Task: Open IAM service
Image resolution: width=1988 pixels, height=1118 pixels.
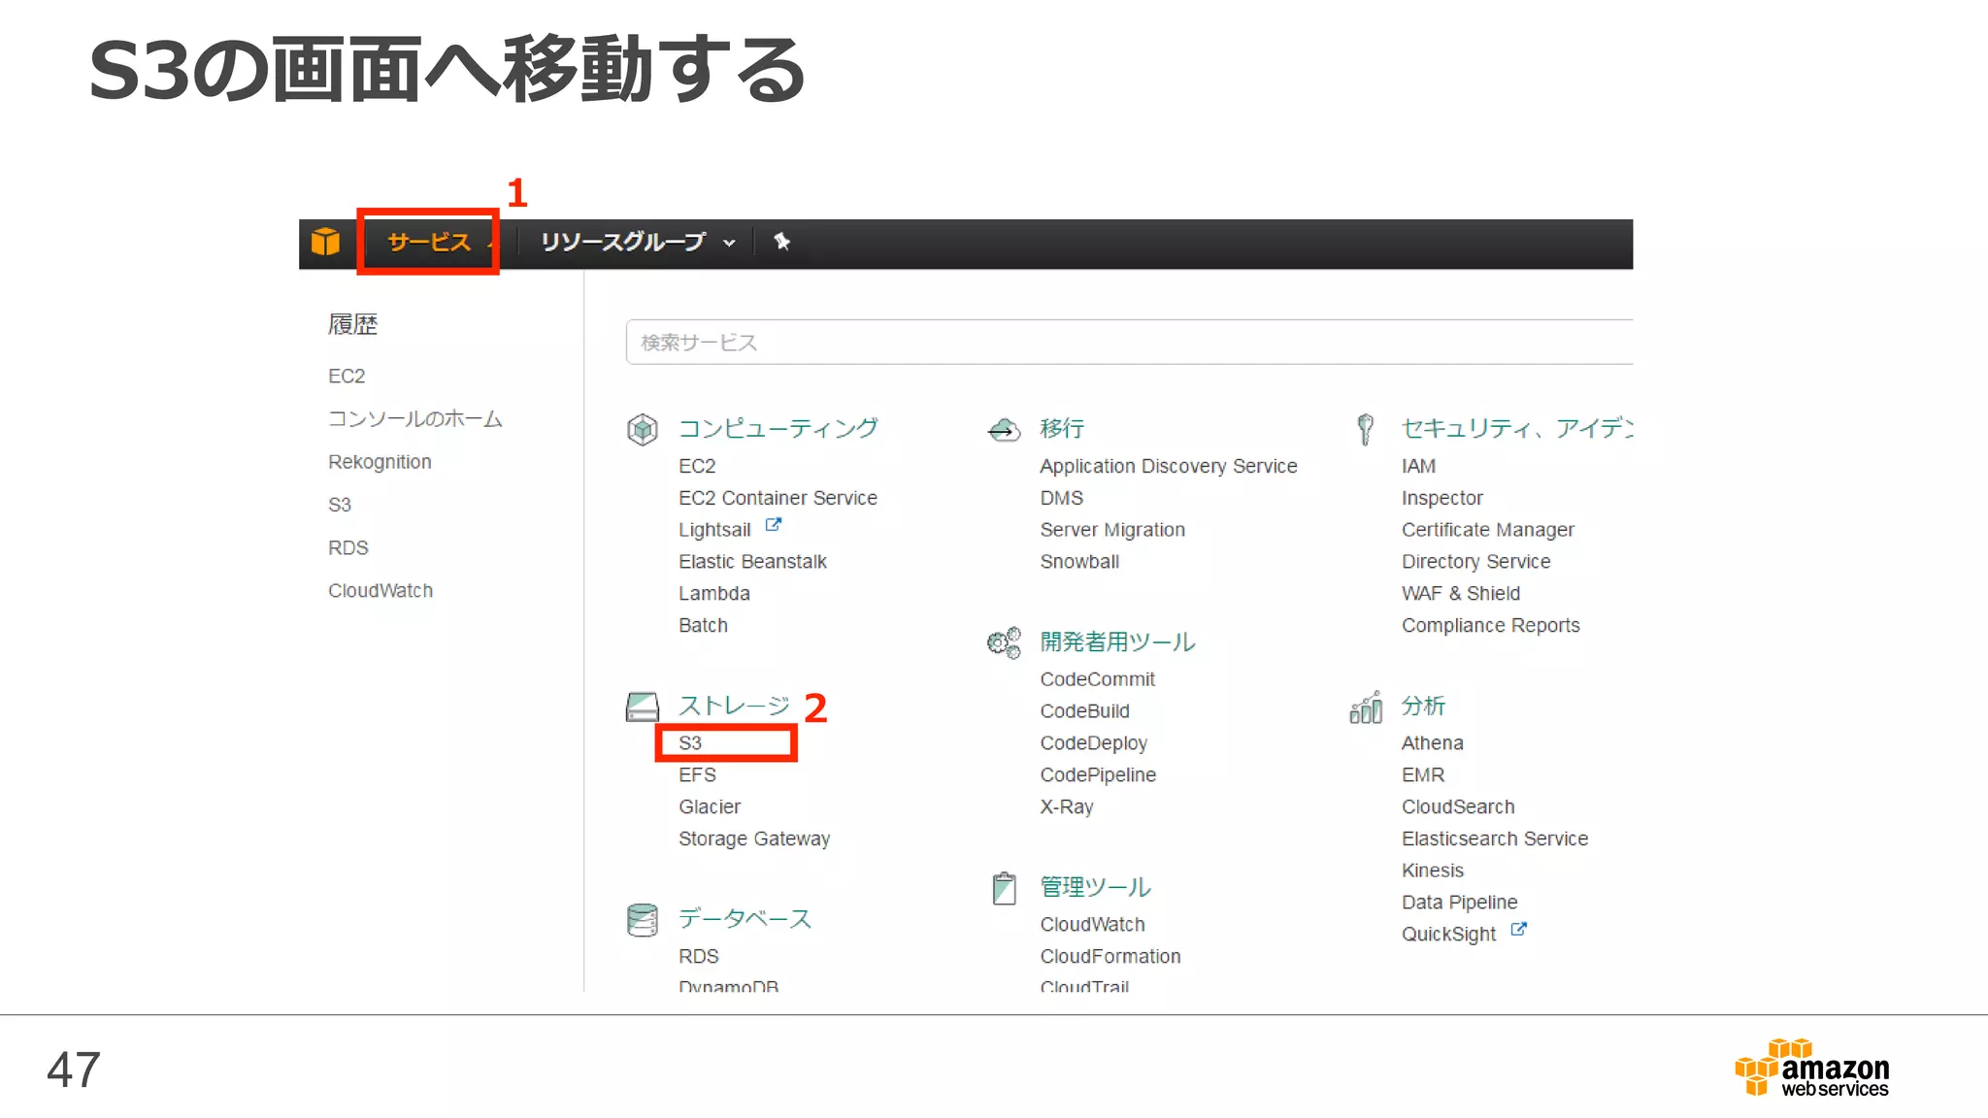Action: coord(1418,467)
